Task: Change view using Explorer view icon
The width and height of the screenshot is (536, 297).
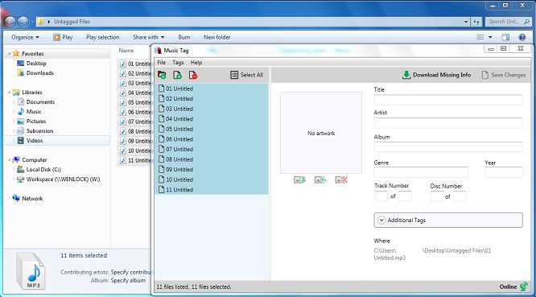Action: pyautogui.click(x=480, y=37)
